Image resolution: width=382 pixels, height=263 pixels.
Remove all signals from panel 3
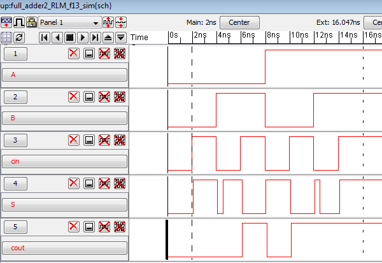[120, 140]
